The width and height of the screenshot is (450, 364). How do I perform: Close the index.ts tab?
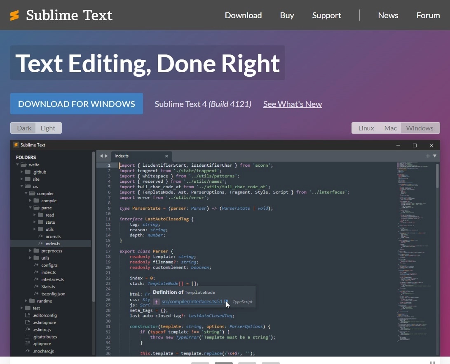coord(166,156)
